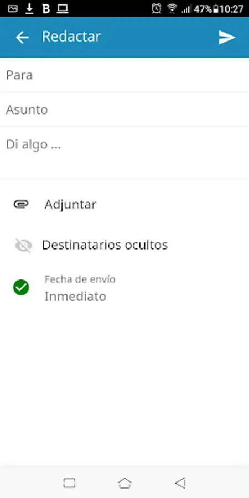Tap the Android home button
Screen dimensions: 249x498
coord(124,483)
